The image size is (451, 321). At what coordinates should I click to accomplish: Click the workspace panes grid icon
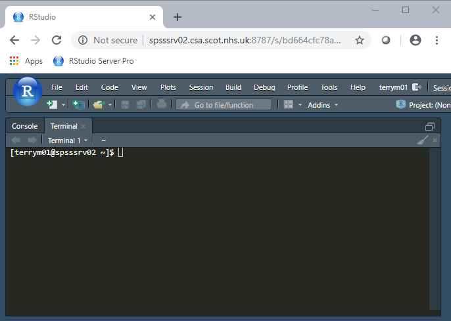pyautogui.click(x=289, y=104)
